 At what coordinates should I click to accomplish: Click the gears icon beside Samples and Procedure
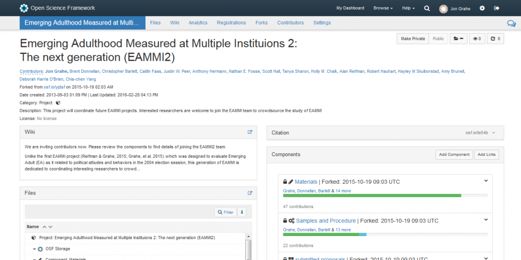[x=292, y=221]
